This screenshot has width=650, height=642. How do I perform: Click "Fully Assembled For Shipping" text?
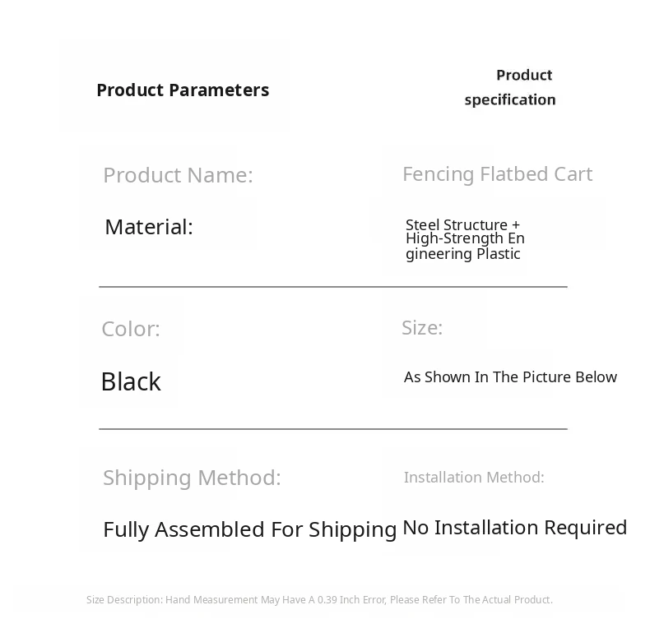pyautogui.click(x=249, y=529)
